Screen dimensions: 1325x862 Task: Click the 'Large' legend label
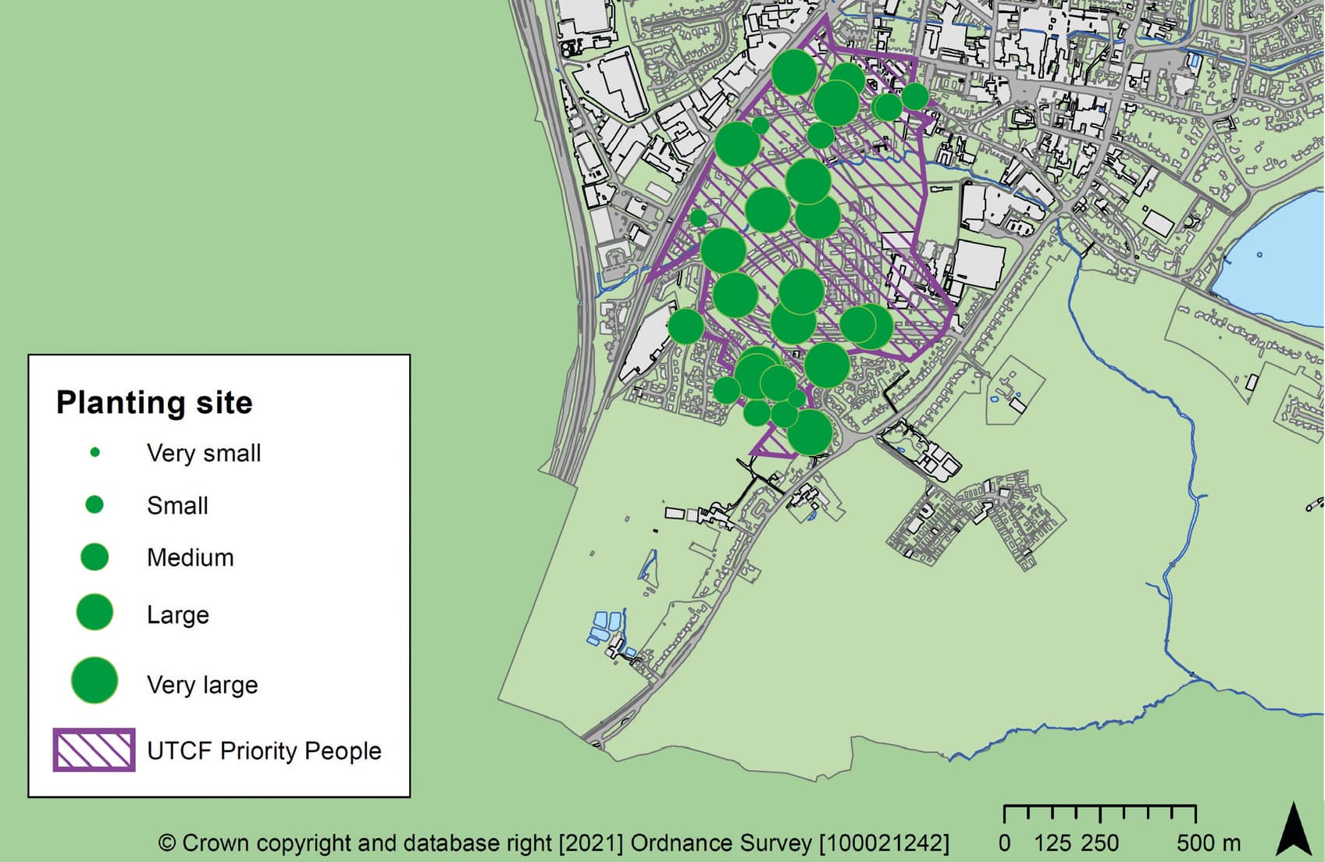click(178, 614)
